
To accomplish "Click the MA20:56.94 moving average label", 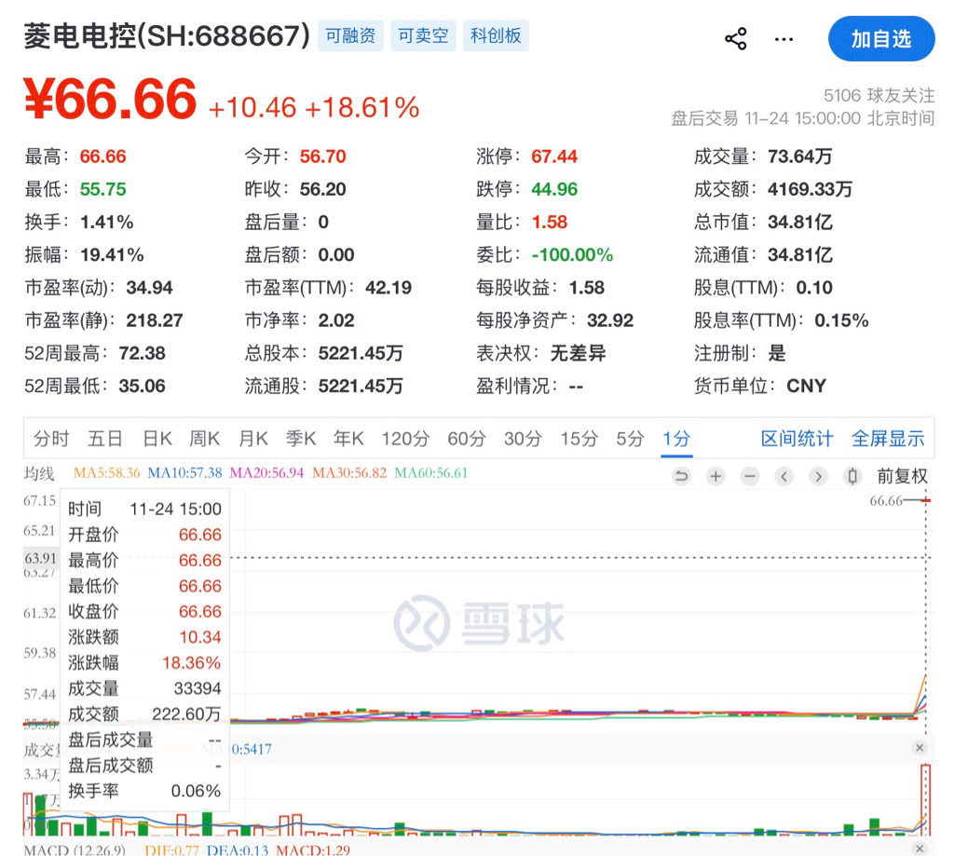I will tap(266, 473).
